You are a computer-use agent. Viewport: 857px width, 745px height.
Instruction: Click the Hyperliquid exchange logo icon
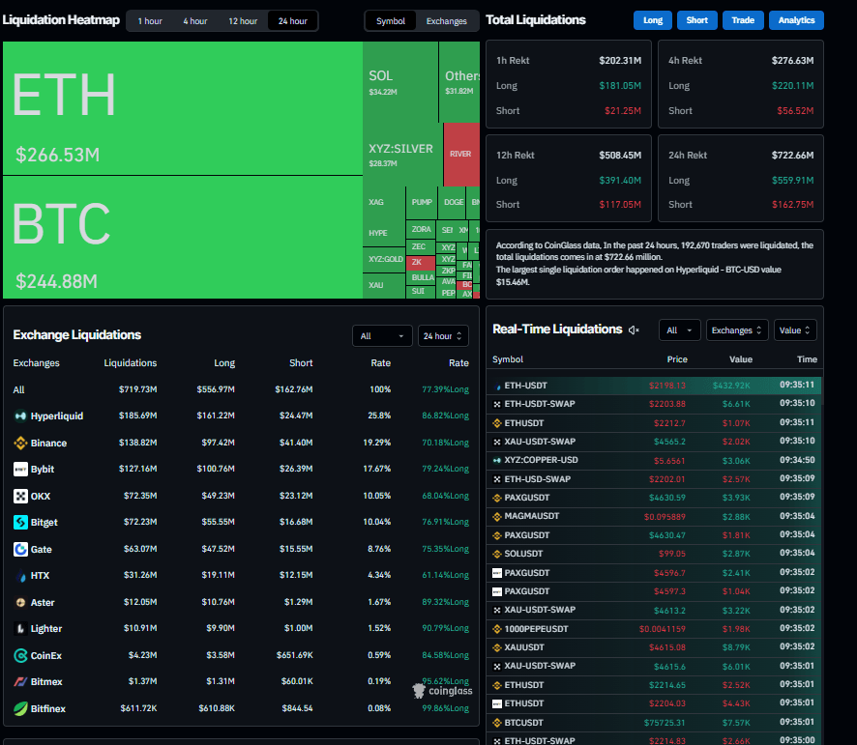click(x=20, y=416)
